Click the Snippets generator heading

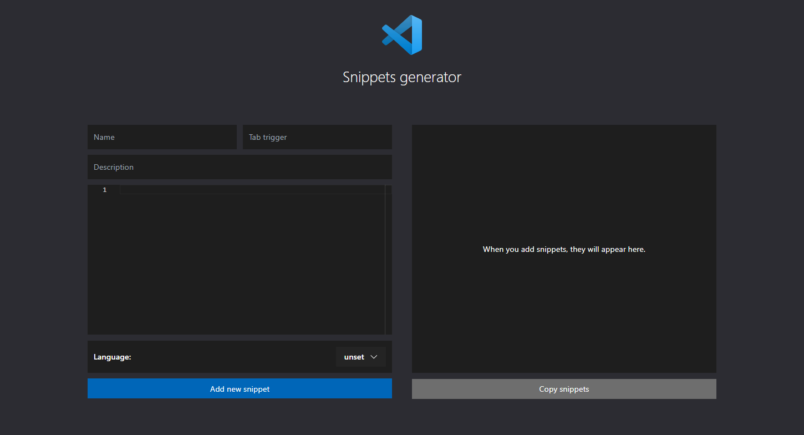tap(402, 77)
